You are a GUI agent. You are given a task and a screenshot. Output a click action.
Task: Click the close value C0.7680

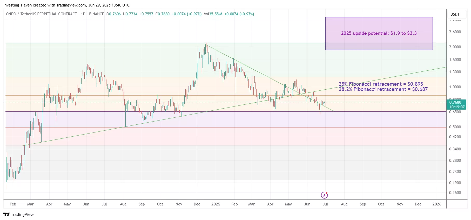pyautogui.click(x=163, y=14)
